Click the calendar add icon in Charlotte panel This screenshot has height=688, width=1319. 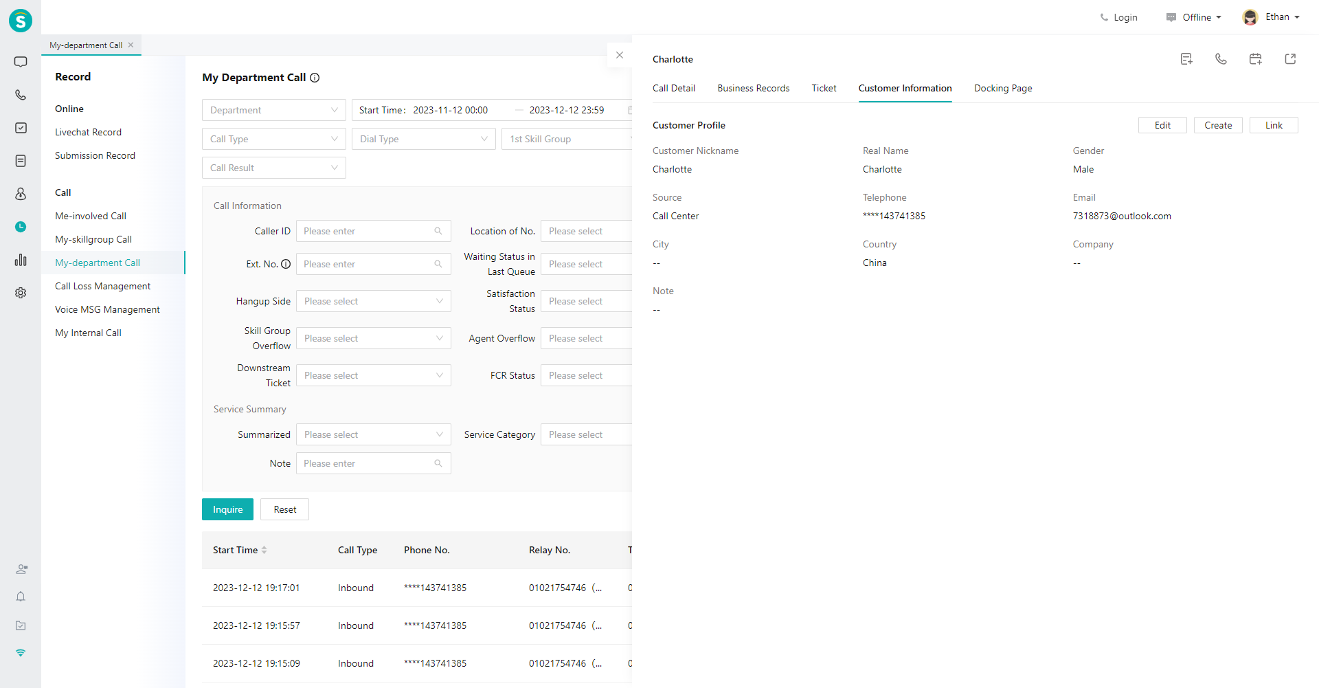[1255, 59]
